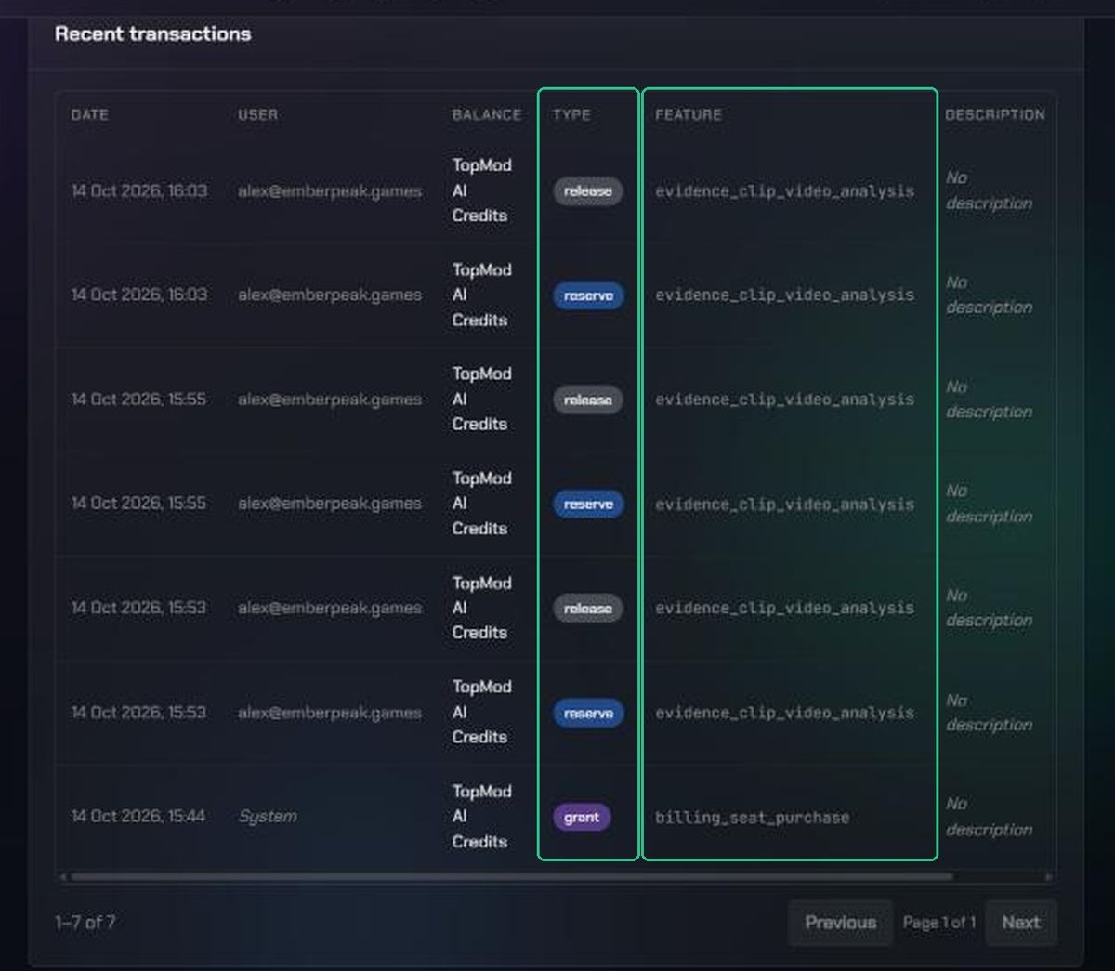The height and width of the screenshot is (971, 1115).
Task: Click the release badge on the 16:03 row
Action: point(588,191)
